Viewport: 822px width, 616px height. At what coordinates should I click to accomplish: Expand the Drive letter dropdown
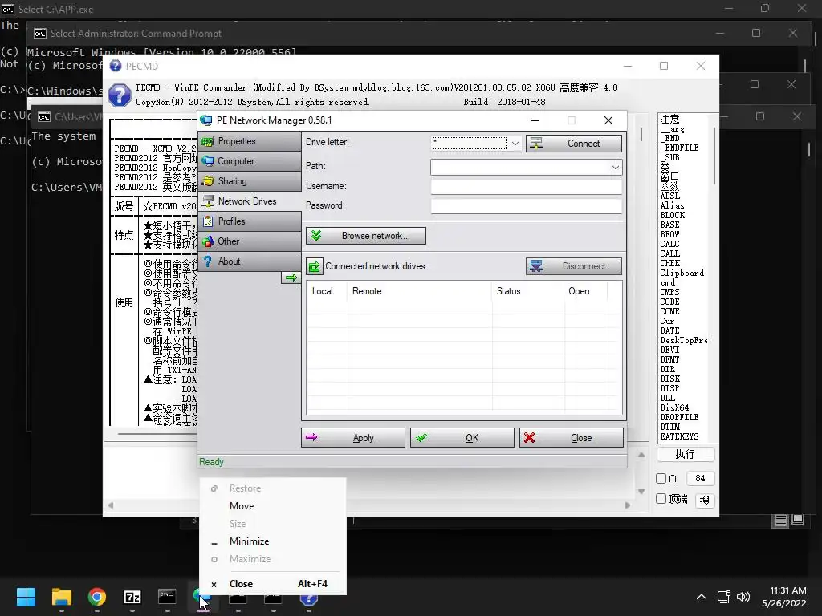(x=515, y=143)
